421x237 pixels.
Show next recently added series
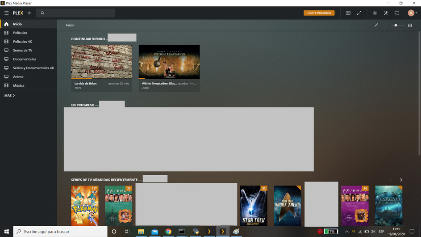[x=401, y=180]
